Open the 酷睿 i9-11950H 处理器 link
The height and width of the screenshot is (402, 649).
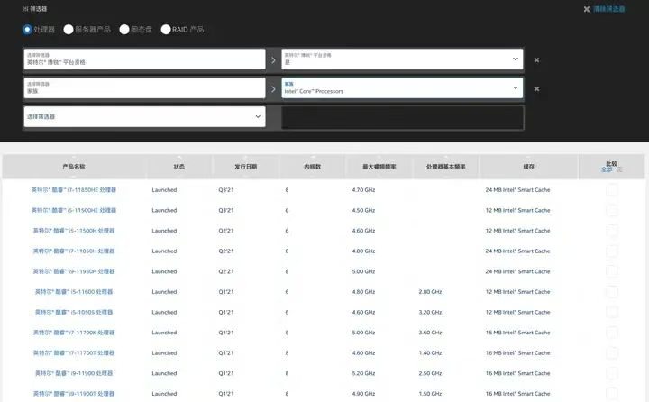pos(74,271)
